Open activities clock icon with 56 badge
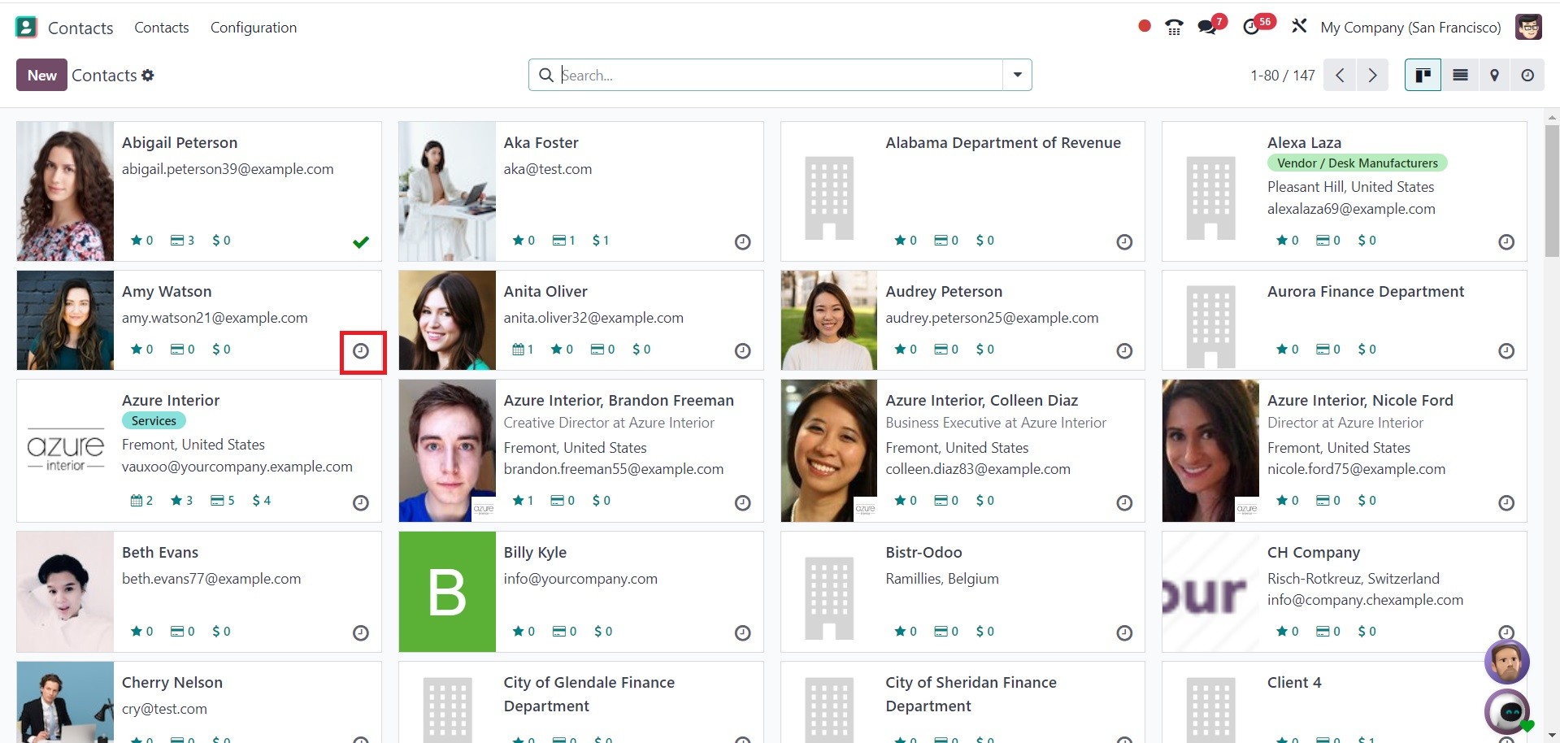The width and height of the screenshot is (1560, 743). pos(1252,27)
